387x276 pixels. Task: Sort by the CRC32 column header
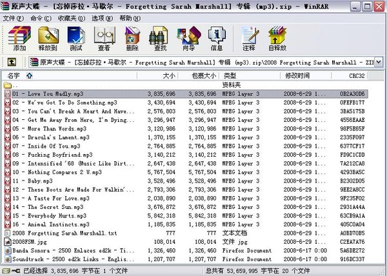click(350, 75)
